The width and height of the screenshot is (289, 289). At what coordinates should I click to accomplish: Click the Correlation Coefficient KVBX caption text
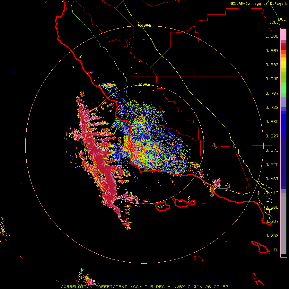(x=144, y=287)
